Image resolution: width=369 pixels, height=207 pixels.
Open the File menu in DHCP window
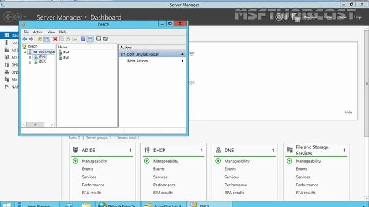pos(27,32)
